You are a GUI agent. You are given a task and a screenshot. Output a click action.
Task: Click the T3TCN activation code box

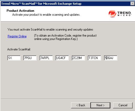pyautogui.click(x=94, y=58)
